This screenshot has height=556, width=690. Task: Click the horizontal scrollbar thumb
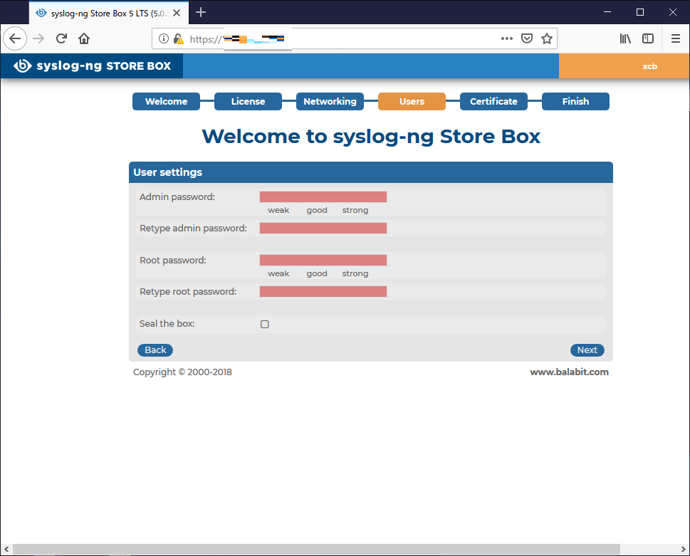click(316, 549)
